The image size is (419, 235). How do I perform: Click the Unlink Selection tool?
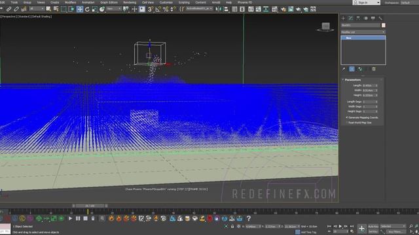[x=16, y=9]
